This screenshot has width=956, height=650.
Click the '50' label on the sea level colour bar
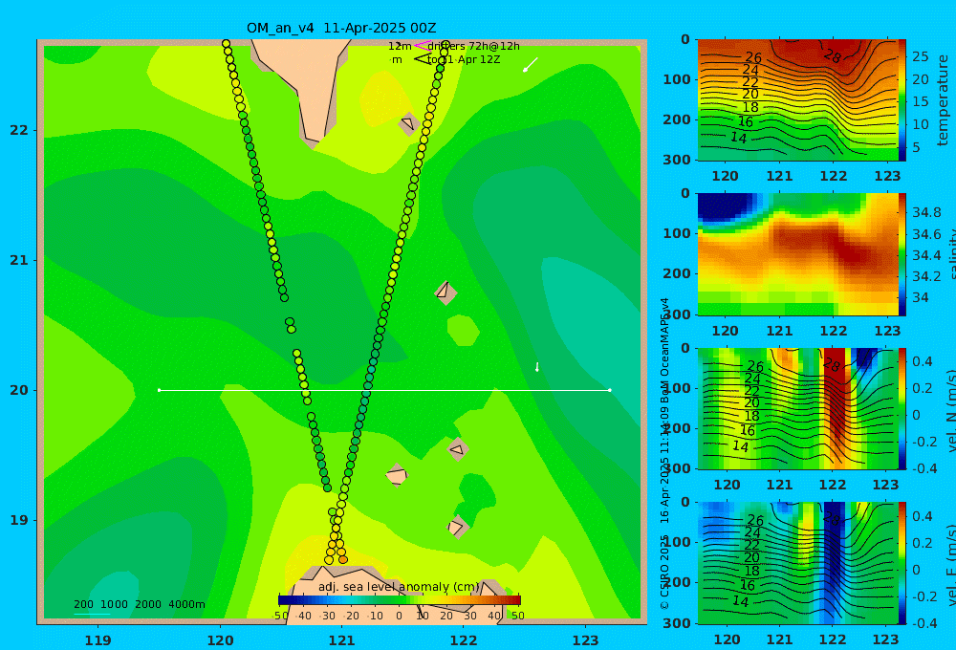[517, 616]
